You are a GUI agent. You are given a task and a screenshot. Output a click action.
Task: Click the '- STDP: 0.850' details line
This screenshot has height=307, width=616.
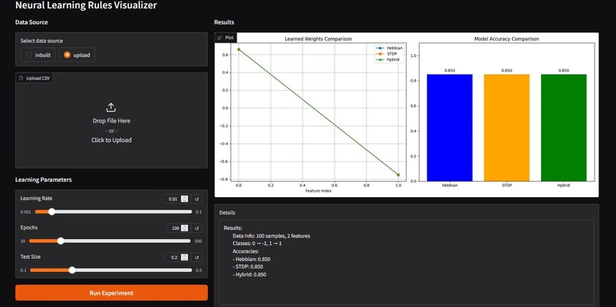click(248, 267)
